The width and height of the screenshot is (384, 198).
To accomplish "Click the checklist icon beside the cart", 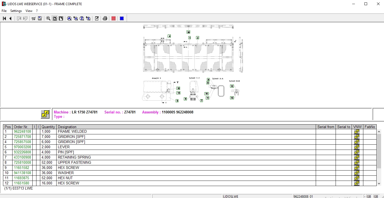I will [x=40, y=18].
